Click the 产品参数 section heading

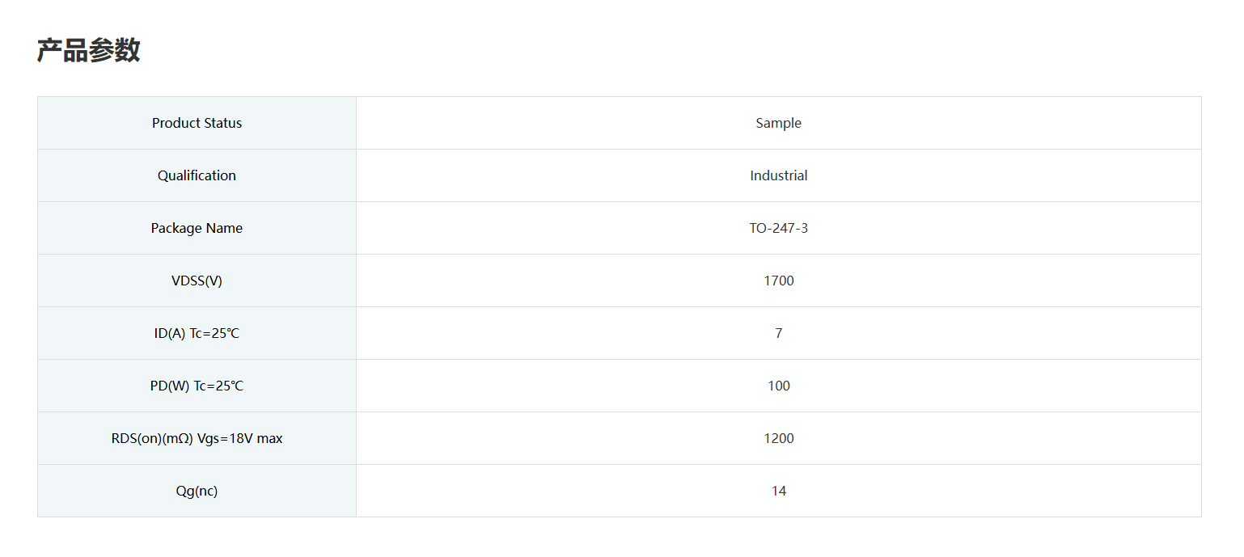(x=88, y=51)
